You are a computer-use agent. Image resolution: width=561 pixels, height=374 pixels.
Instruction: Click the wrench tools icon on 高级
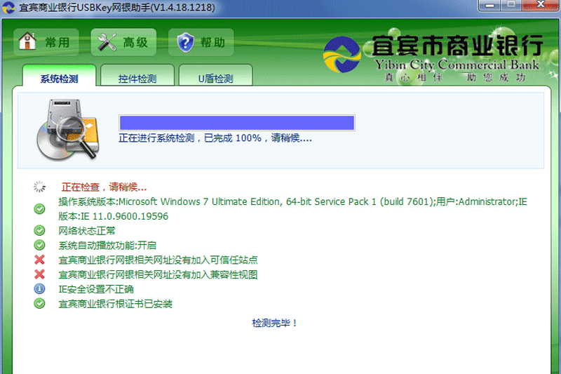[107, 42]
